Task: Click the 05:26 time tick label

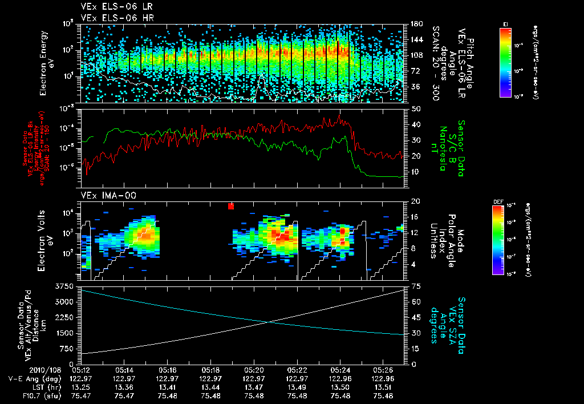Action: [x=383, y=370]
